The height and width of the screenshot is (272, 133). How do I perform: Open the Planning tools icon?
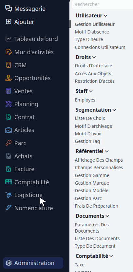(x=9, y=104)
